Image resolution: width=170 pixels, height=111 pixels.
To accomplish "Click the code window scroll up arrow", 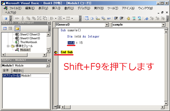I will click(x=166, y=32).
